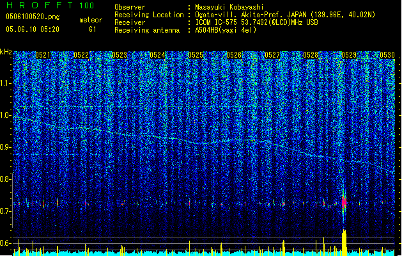Select the ICOM IC-575 receiver text
Image resolution: width=402 pixels, height=256 pixels.
pos(256,22)
